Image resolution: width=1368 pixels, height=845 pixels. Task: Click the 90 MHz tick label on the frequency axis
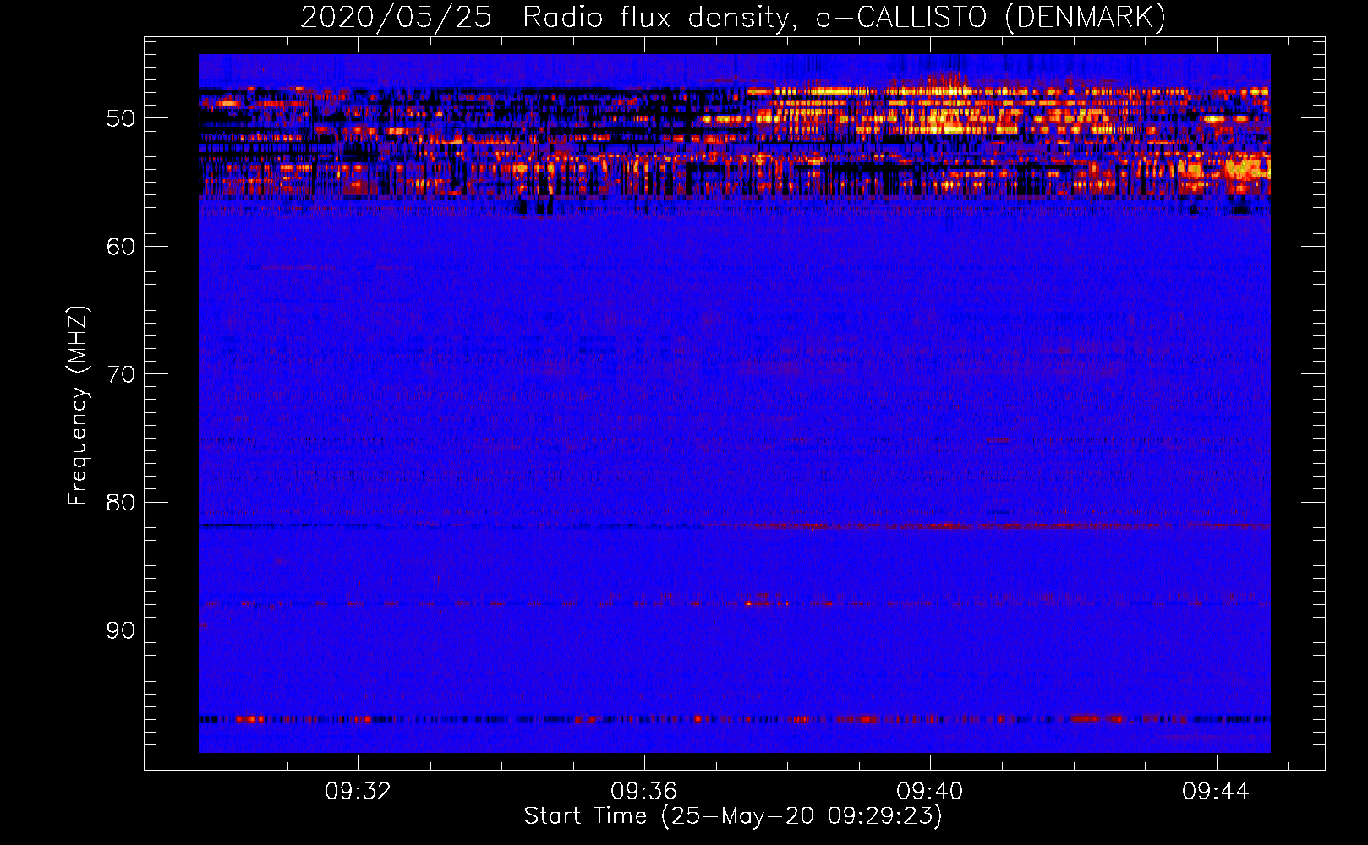click(121, 630)
